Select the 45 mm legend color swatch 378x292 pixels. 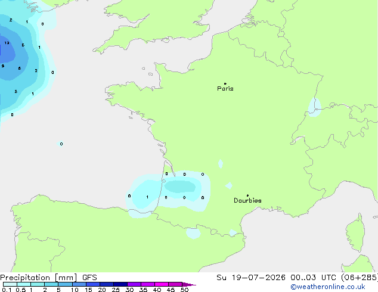pyautogui.click(x=175, y=284)
